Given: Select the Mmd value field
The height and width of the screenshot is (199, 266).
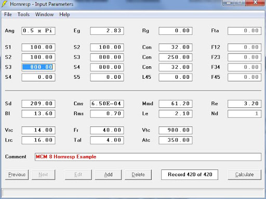Looking at the screenshot, I should tap(176, 104).
